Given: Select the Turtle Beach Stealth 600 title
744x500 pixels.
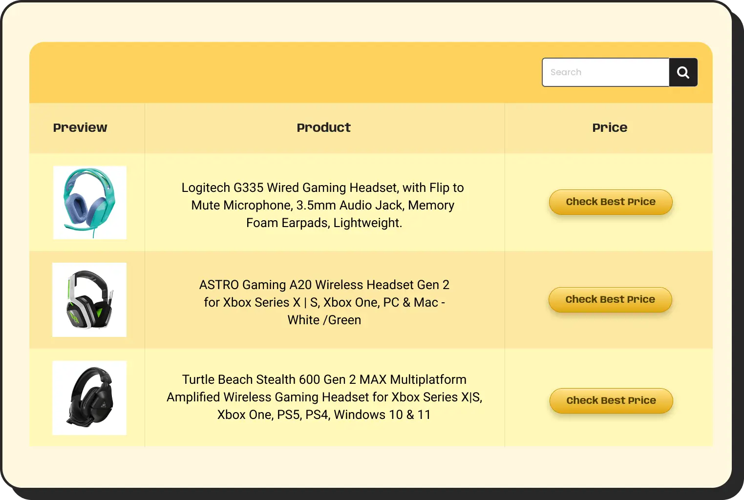Looking at the screenshot, I should (324, 379).
